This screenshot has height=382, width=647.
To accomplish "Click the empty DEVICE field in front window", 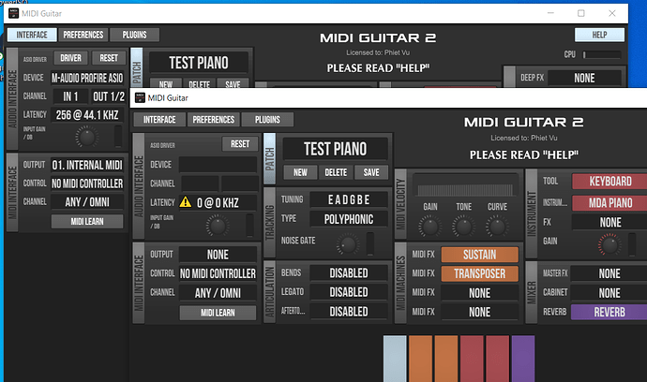I will coord(218,165).
